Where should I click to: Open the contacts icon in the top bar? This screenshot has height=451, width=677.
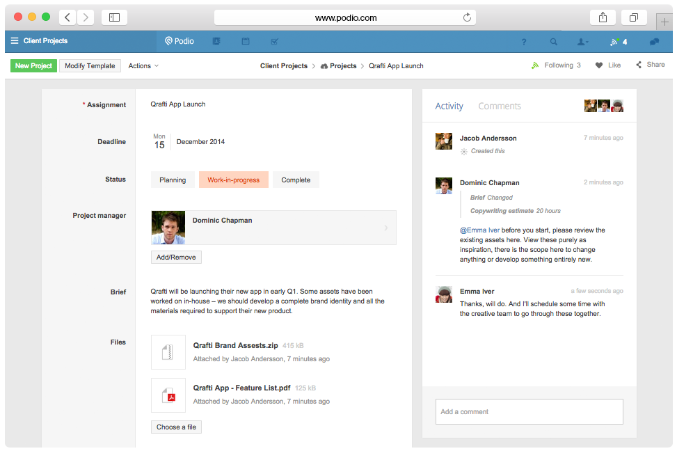(x=217, y=41)
